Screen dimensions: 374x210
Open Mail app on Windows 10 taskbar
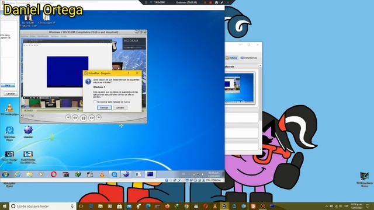(129, 206)
